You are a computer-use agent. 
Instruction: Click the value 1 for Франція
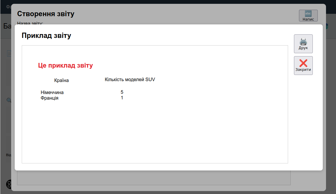[x=122, y=98]
